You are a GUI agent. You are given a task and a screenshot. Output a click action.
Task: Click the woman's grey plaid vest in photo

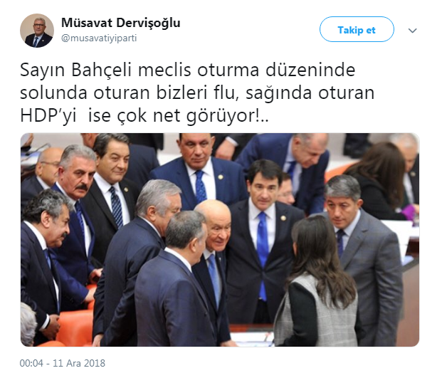tap(316, 310)
